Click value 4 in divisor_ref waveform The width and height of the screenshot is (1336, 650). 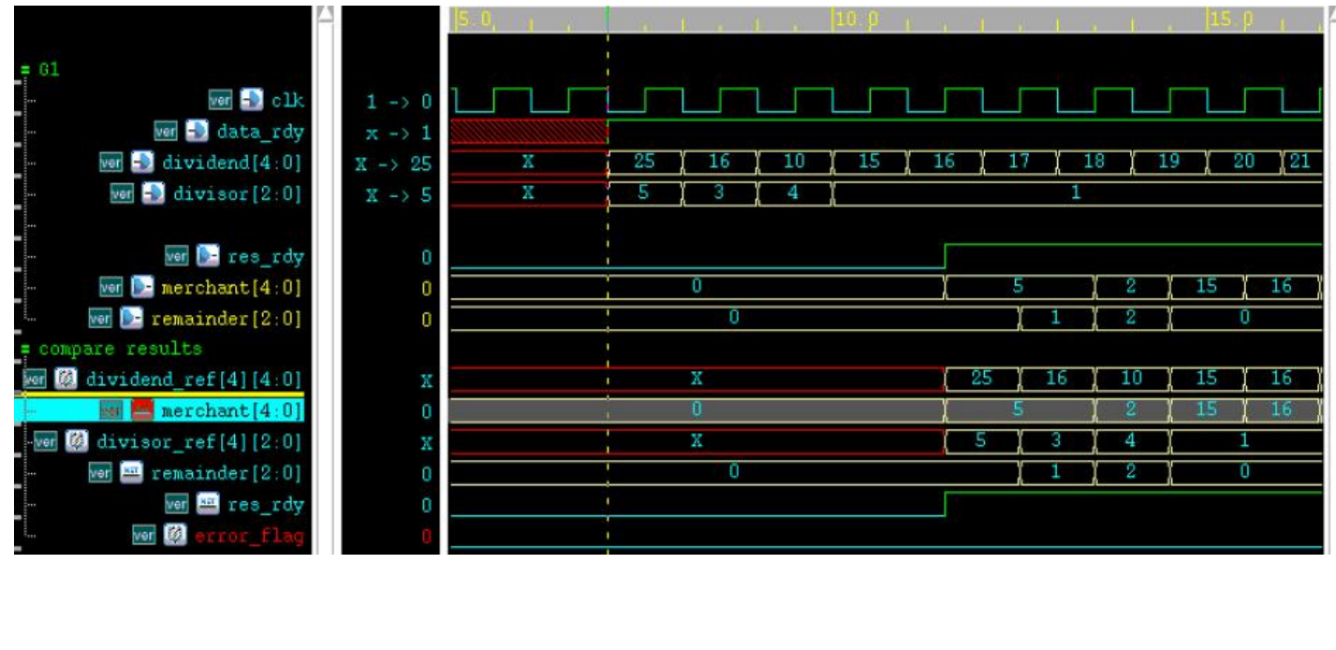point(1130,440)
